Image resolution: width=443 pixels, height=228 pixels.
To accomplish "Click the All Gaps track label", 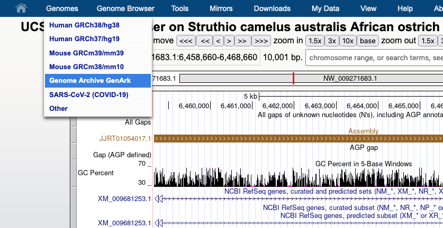I will pyautogui.click(x=138, y=122).
